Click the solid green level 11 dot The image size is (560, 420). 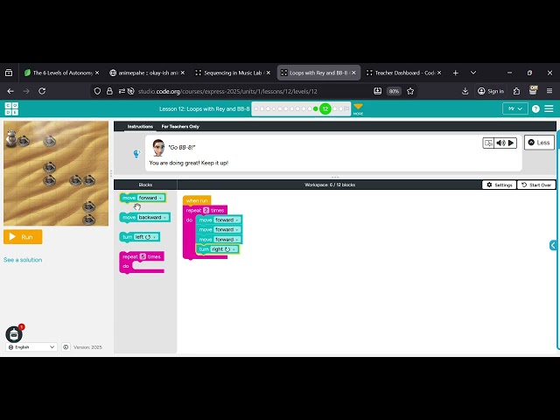(x=315, y=108)
